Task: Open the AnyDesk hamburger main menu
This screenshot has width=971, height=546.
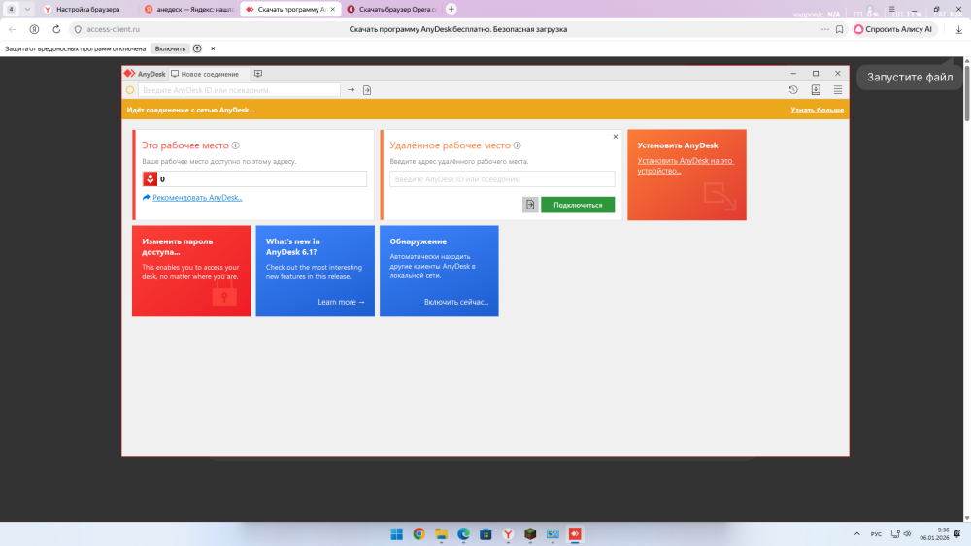Action: [838, 89]
